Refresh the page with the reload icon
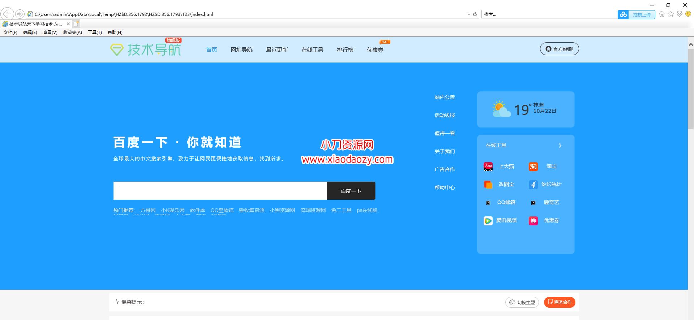The width and height of the screenshot is (694, 320). click(x=475, y=14)
